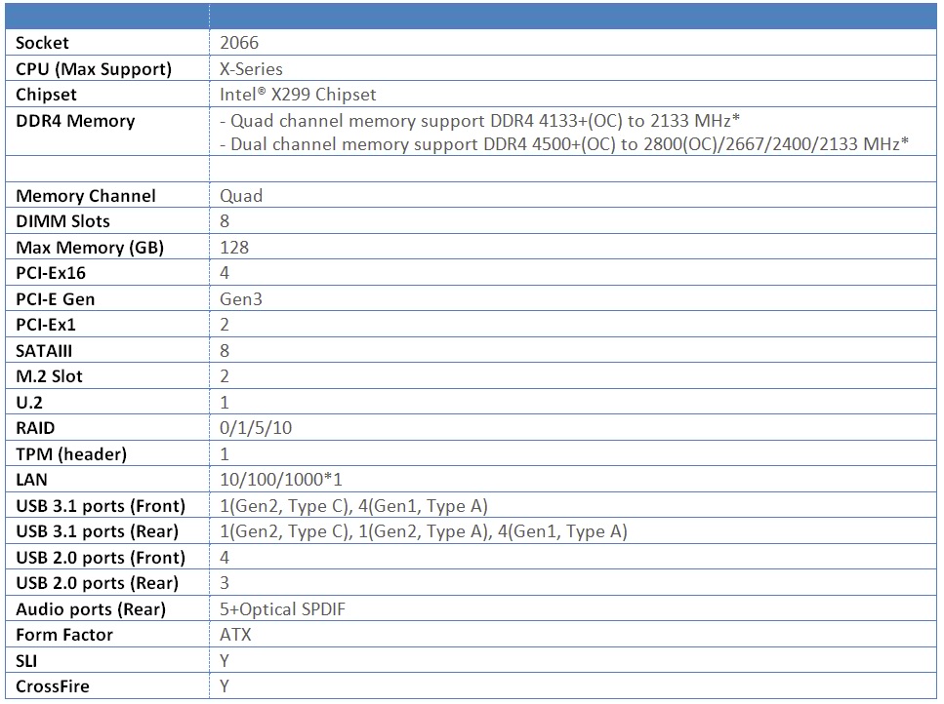Select the Max Memory value 128
This screenshot has height=704, width=944.
click(234, 248)
